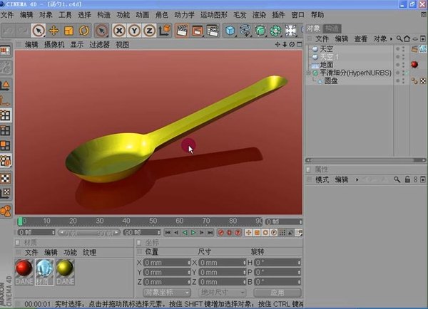Click the stepper on rotation H field
The image size is (428, 309).
299,263
